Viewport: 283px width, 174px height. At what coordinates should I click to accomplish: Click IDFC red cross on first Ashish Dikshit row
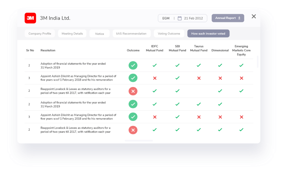click(154, 78)
